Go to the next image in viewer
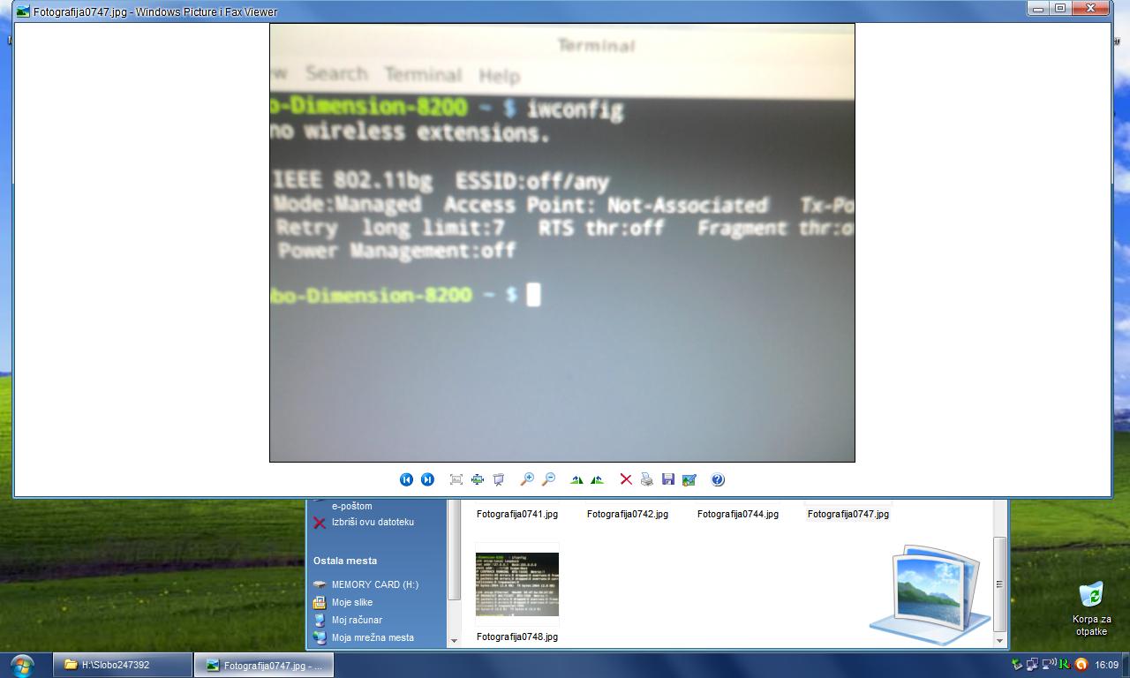Screen dimensions: 1130x678 427,479
